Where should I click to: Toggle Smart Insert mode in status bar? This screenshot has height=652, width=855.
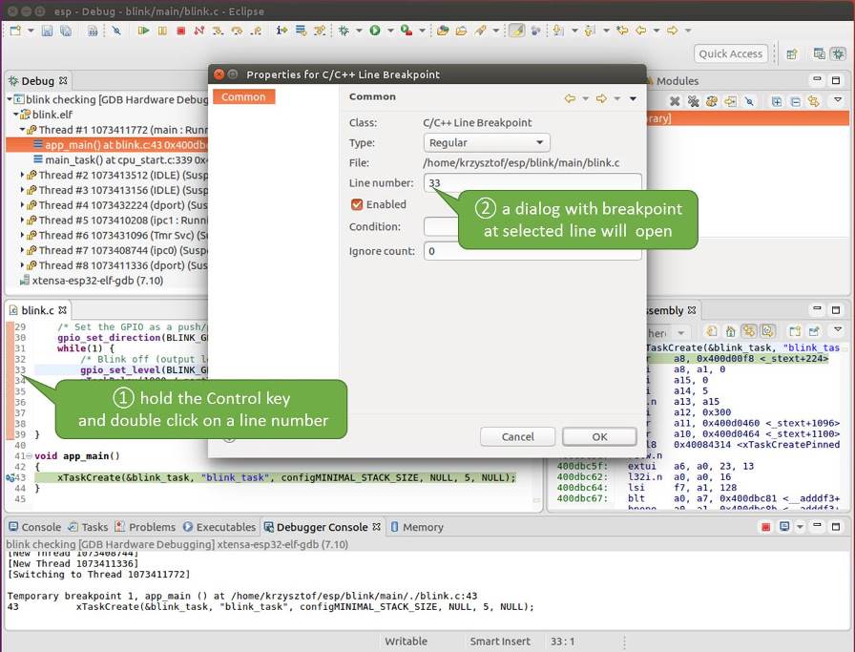coord(500,641)
